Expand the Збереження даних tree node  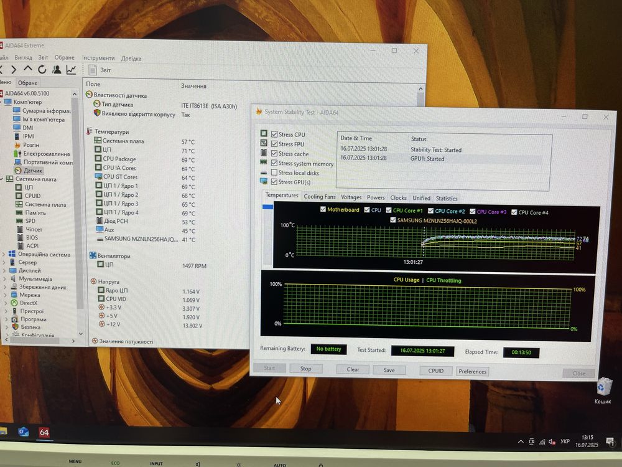click(x=5, y=286)
